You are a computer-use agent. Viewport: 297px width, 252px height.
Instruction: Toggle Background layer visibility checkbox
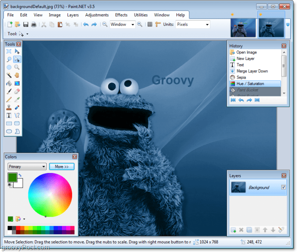point(283,187)
